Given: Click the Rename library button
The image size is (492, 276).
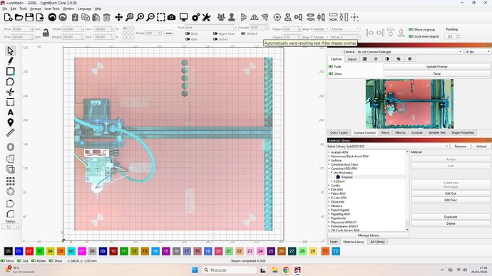Looking at the screenshot, I should click(x=461, y=146).
